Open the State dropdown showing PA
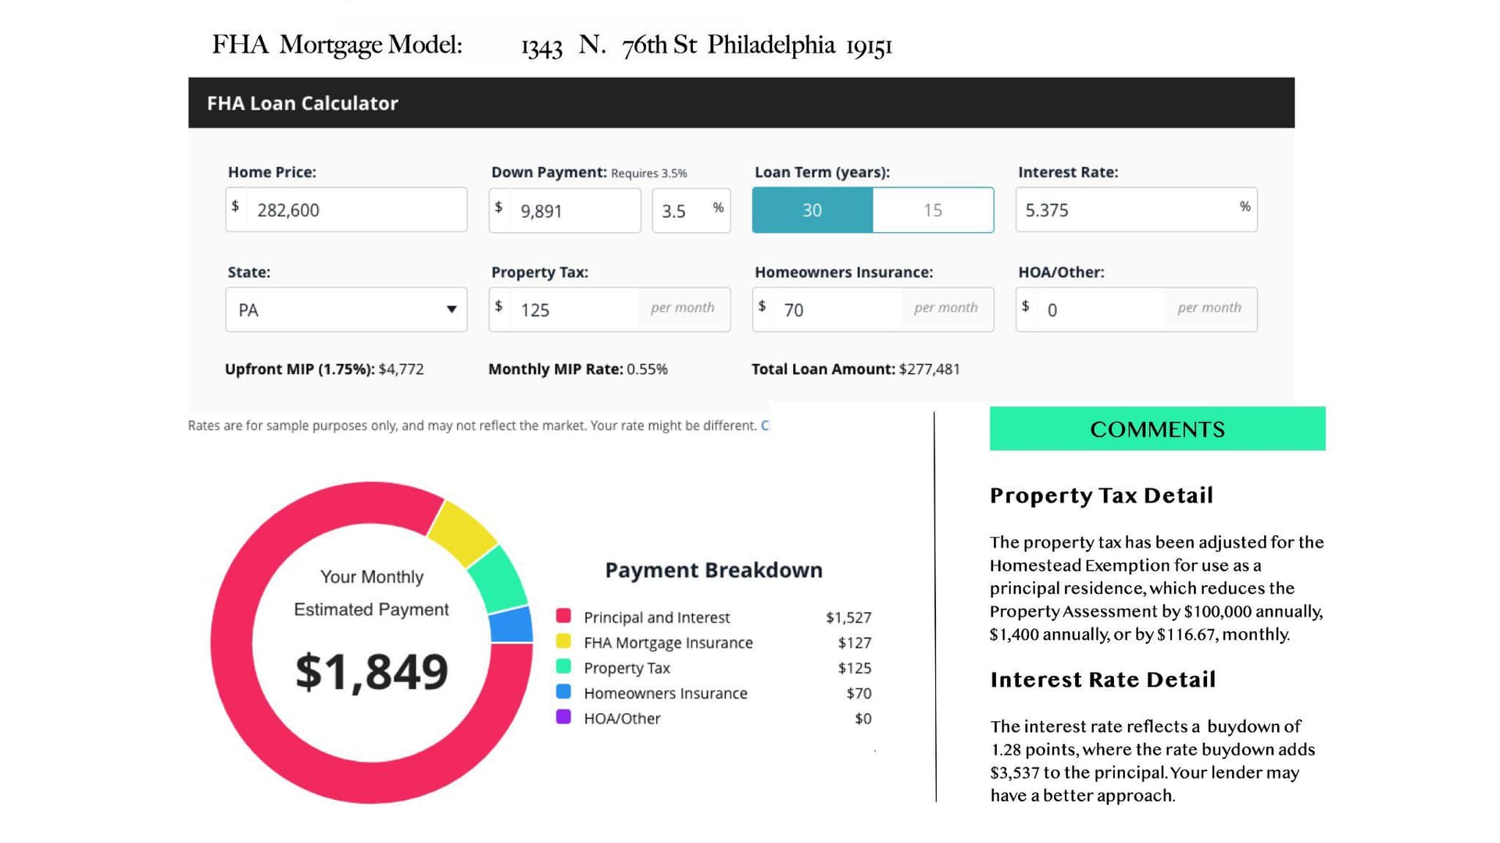1500x843 pixels. [346, 309]
